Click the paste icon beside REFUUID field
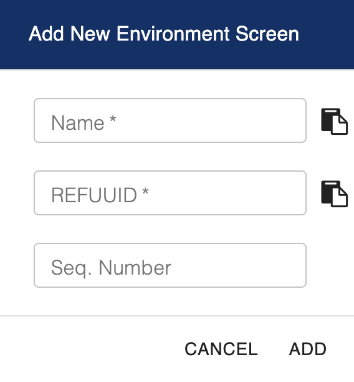This screenshot has height=382, width=354. click(334, 193)
